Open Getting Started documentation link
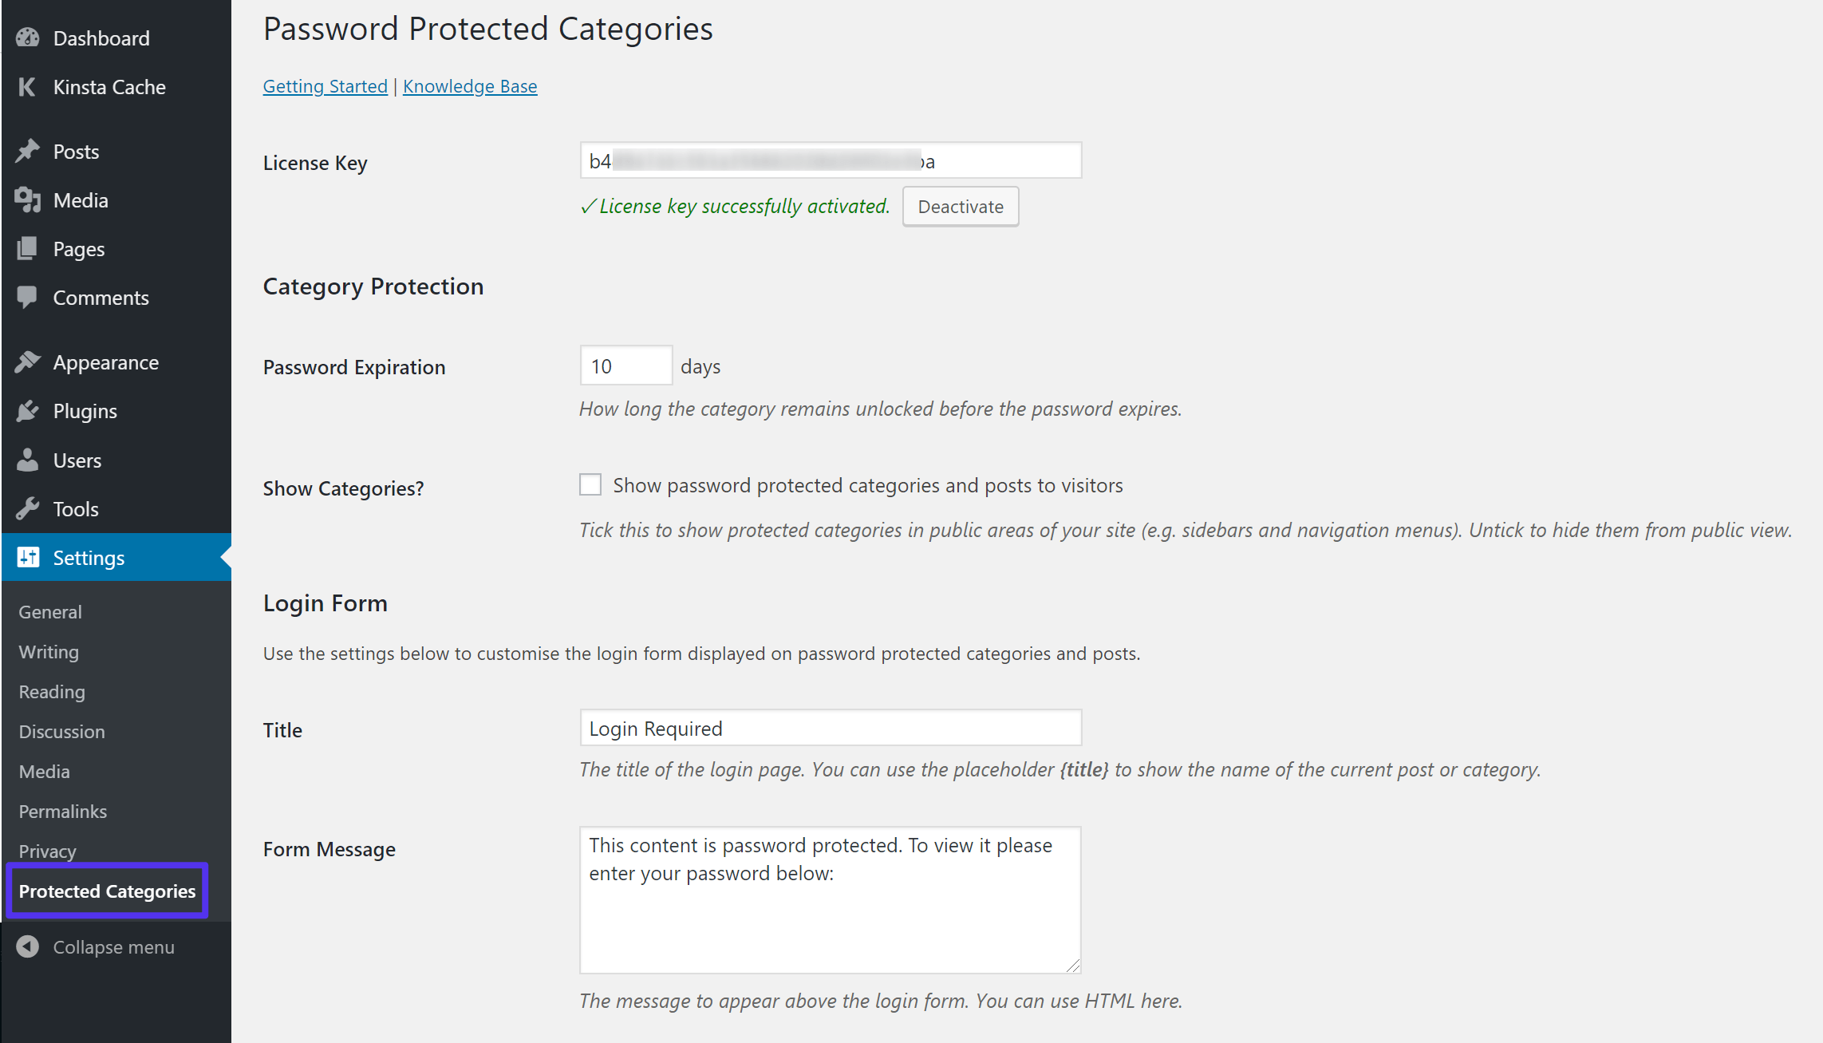This screenshot has width=1823, height=1043. pos(324,85)
